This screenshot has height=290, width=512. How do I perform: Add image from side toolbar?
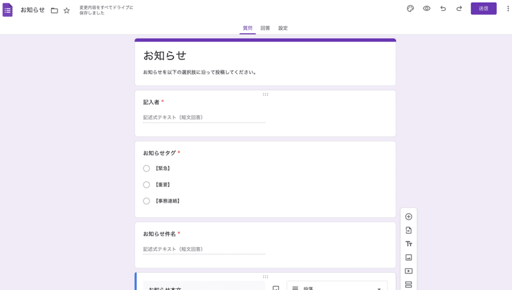408,257
